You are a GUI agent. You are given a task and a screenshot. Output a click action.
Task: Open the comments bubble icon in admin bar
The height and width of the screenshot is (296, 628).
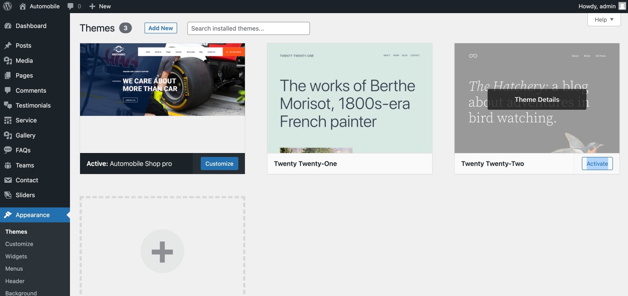pyautogui.click(x=70, y=6)
